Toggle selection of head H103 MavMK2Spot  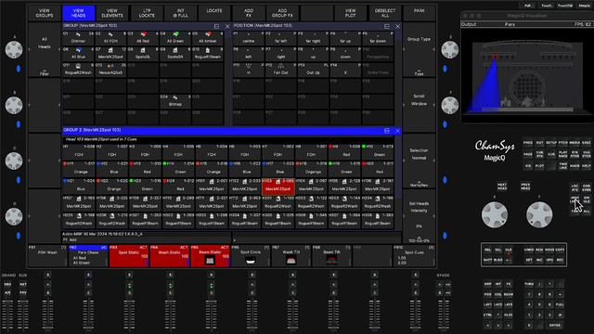(x=278, y=186)
